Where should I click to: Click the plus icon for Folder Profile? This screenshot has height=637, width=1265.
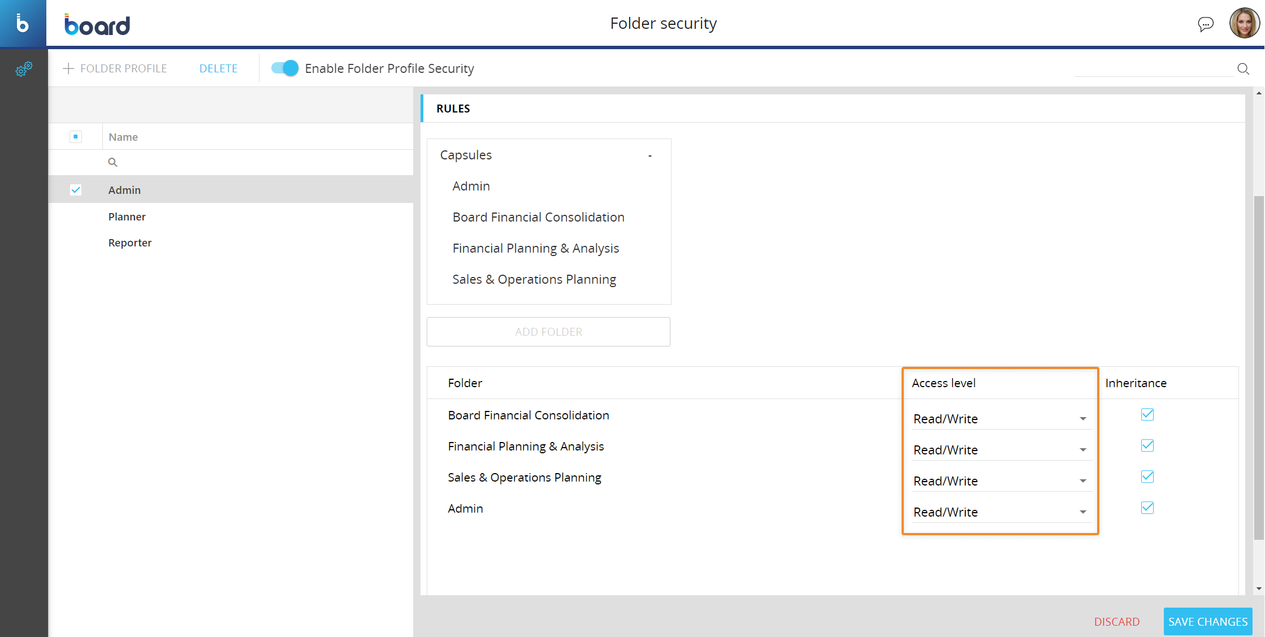(68, 68)
